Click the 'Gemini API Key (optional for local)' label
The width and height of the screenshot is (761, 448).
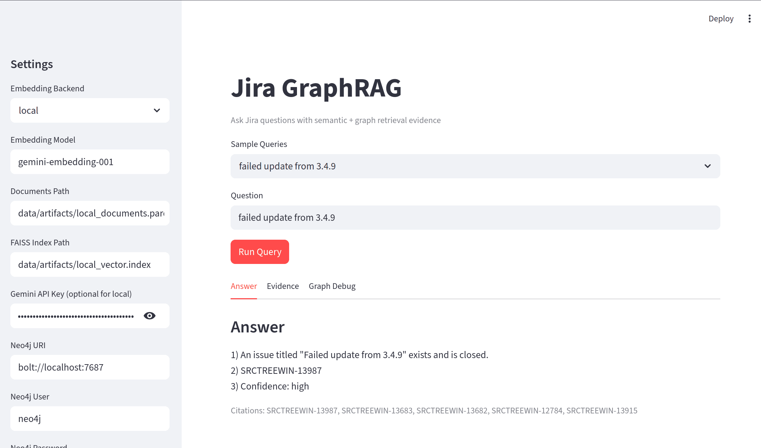(x=71, y=294)
